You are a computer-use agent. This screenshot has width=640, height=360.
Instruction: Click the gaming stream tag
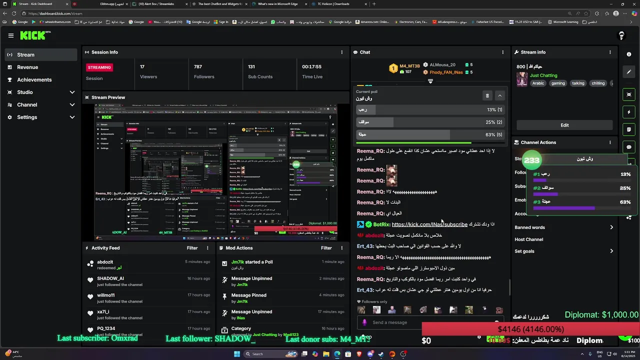tap(558, 83)
